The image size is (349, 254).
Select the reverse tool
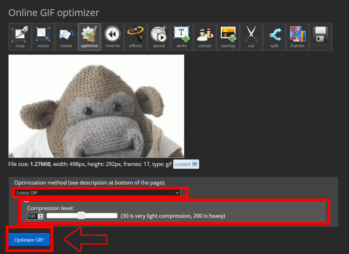pos(112,37)
